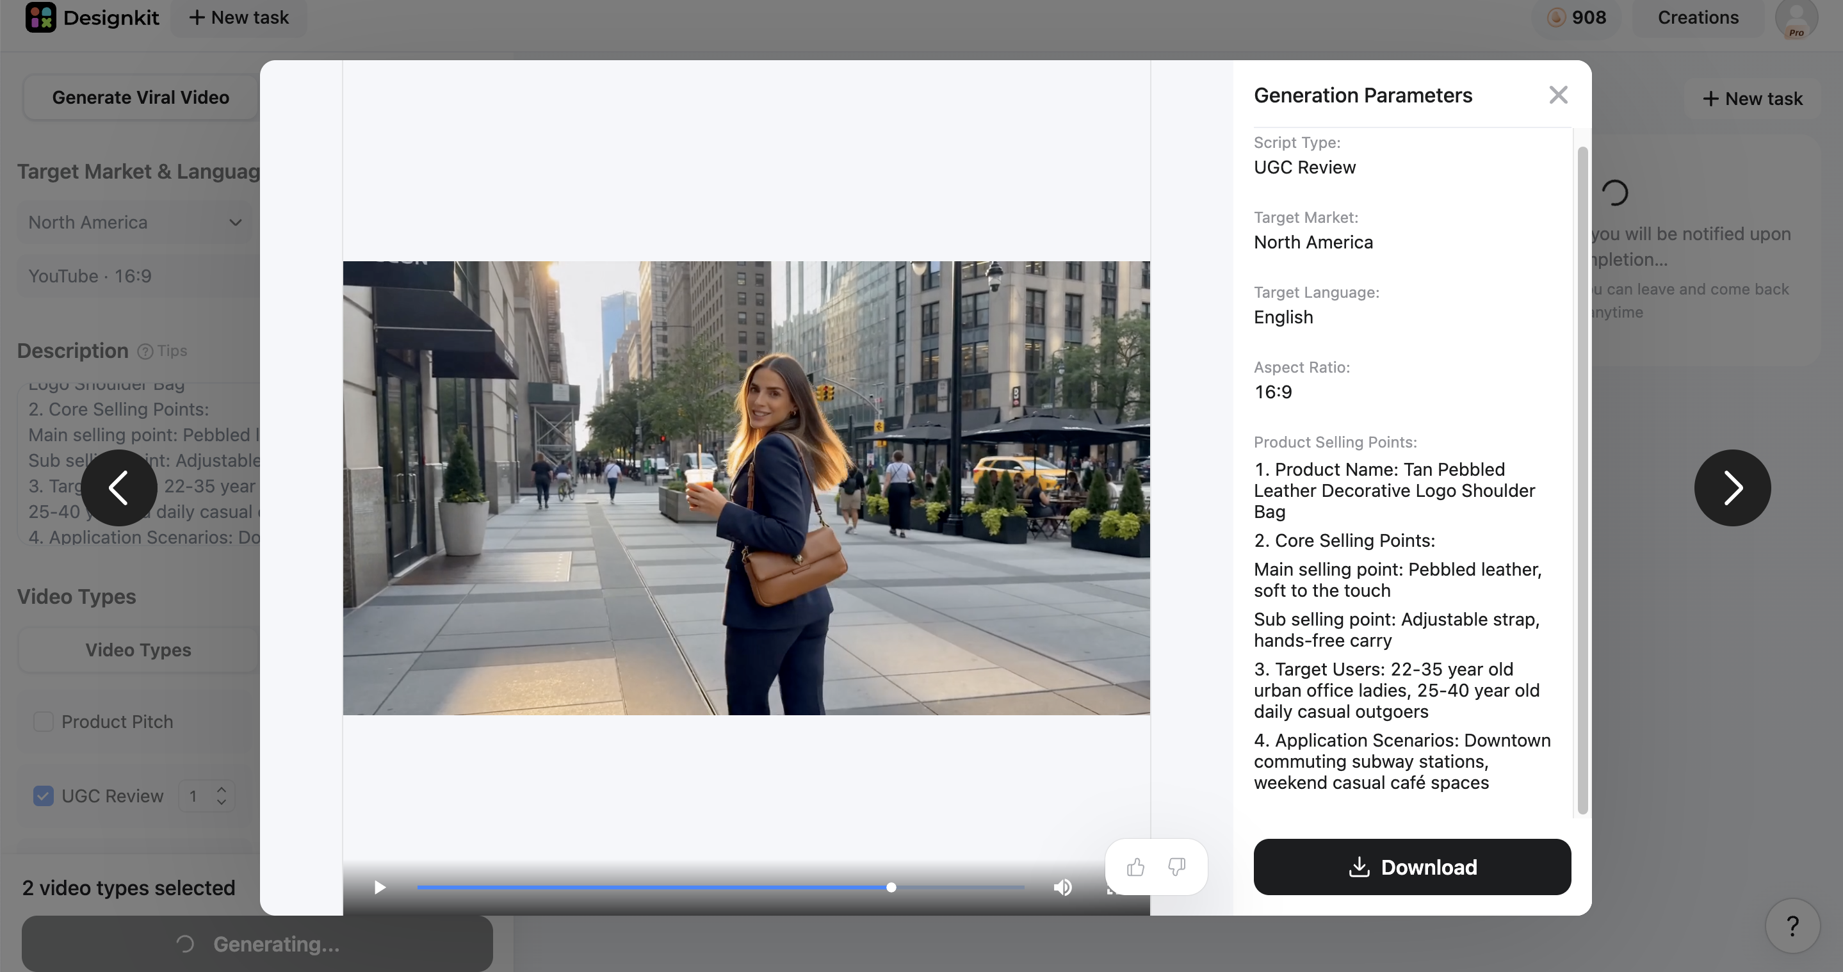Open the Pro profile avatar menu
The height and width of the screenshot is (972, 1843).
1796,19
